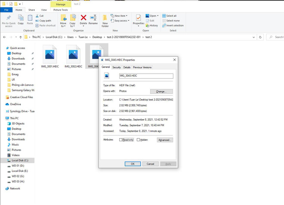This screenshot has width=284, height=205.
Task: Open the History option in ribbon
Action: (151, 25)
